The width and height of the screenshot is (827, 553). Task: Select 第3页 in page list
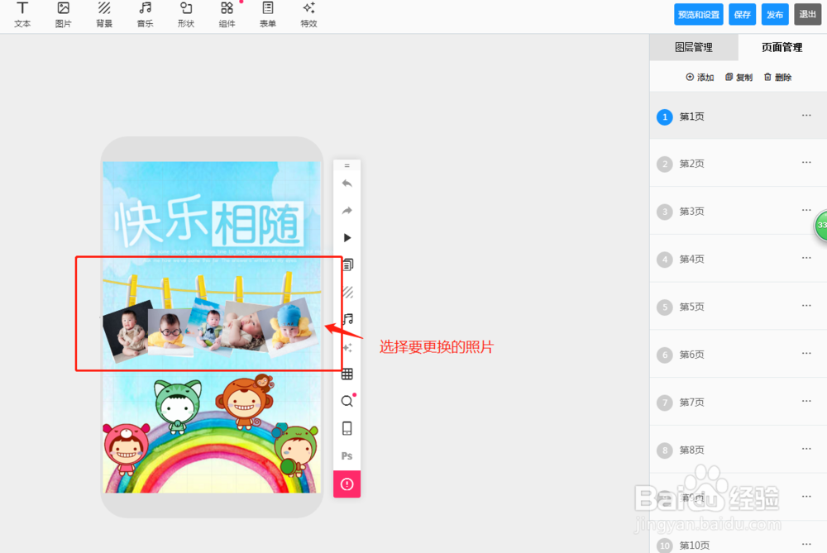click(739, 211)
